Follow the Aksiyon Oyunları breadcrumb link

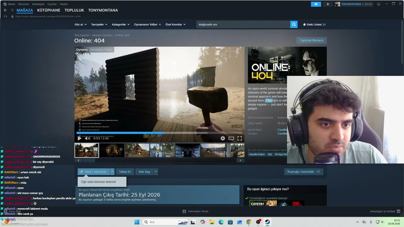coord(102,35)
